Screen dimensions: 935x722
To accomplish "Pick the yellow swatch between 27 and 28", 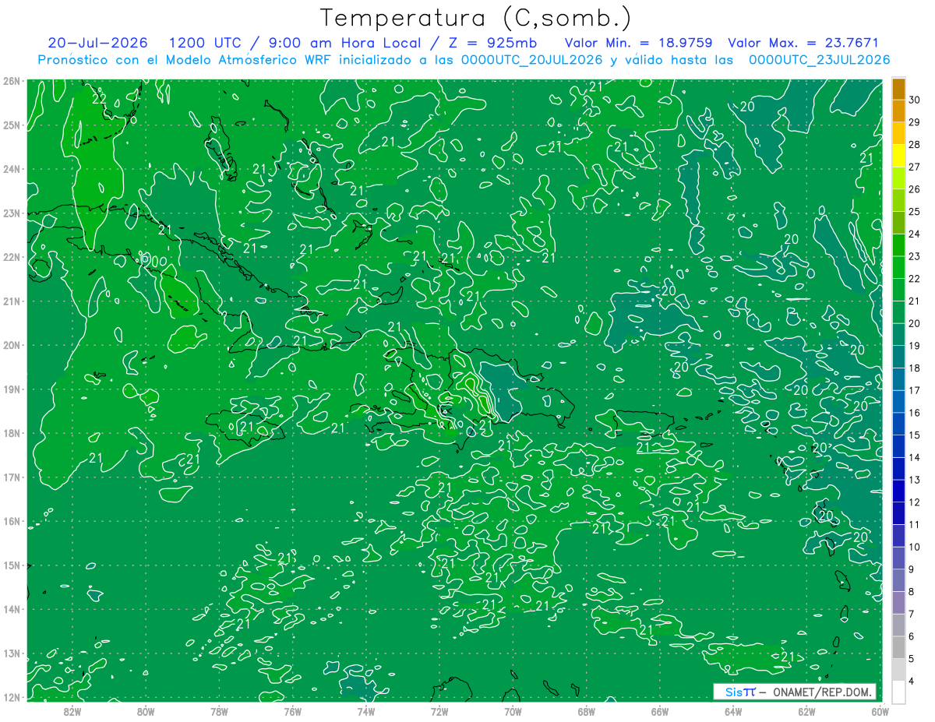I will tap(898, 156).
